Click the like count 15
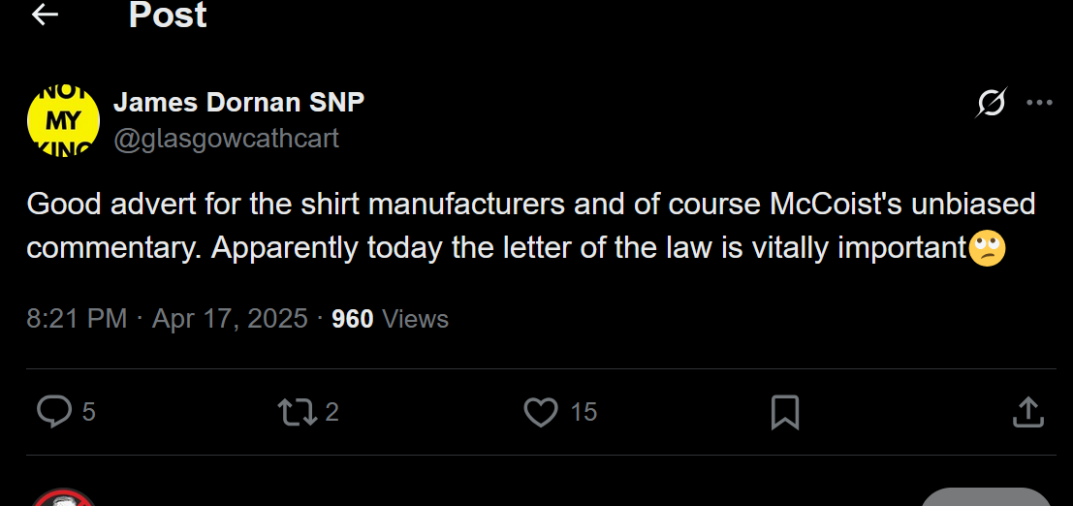 [x=584, y=412]
